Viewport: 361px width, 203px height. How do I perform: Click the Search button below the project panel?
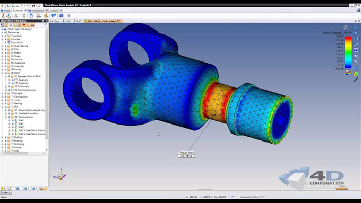click(x=6, y=192)
